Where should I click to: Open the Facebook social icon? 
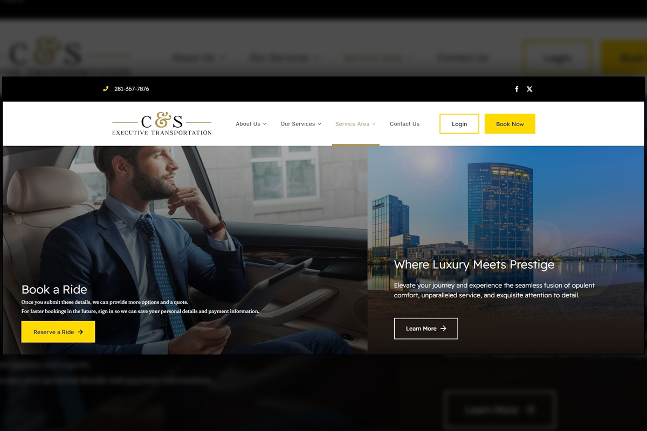coord(517,89)
